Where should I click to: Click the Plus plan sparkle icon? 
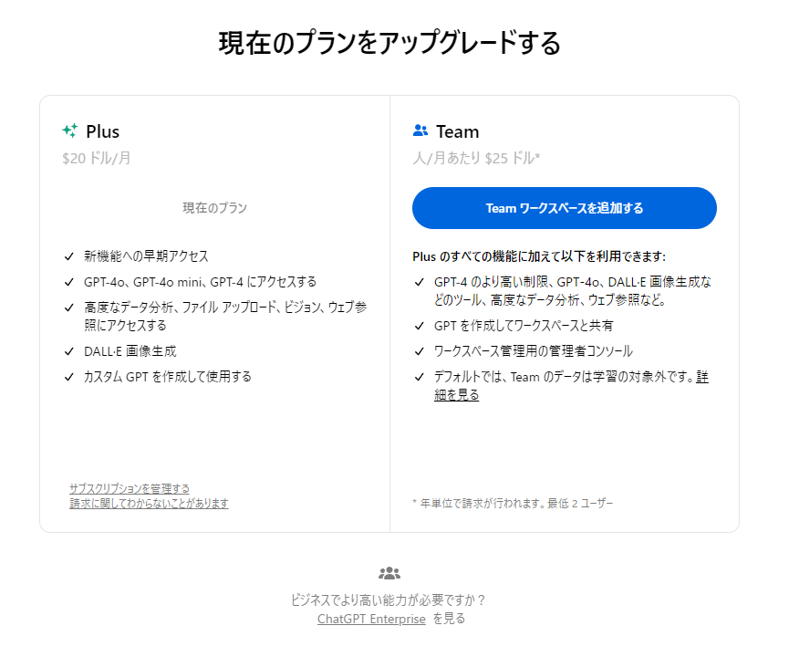(x=70, y=130)
